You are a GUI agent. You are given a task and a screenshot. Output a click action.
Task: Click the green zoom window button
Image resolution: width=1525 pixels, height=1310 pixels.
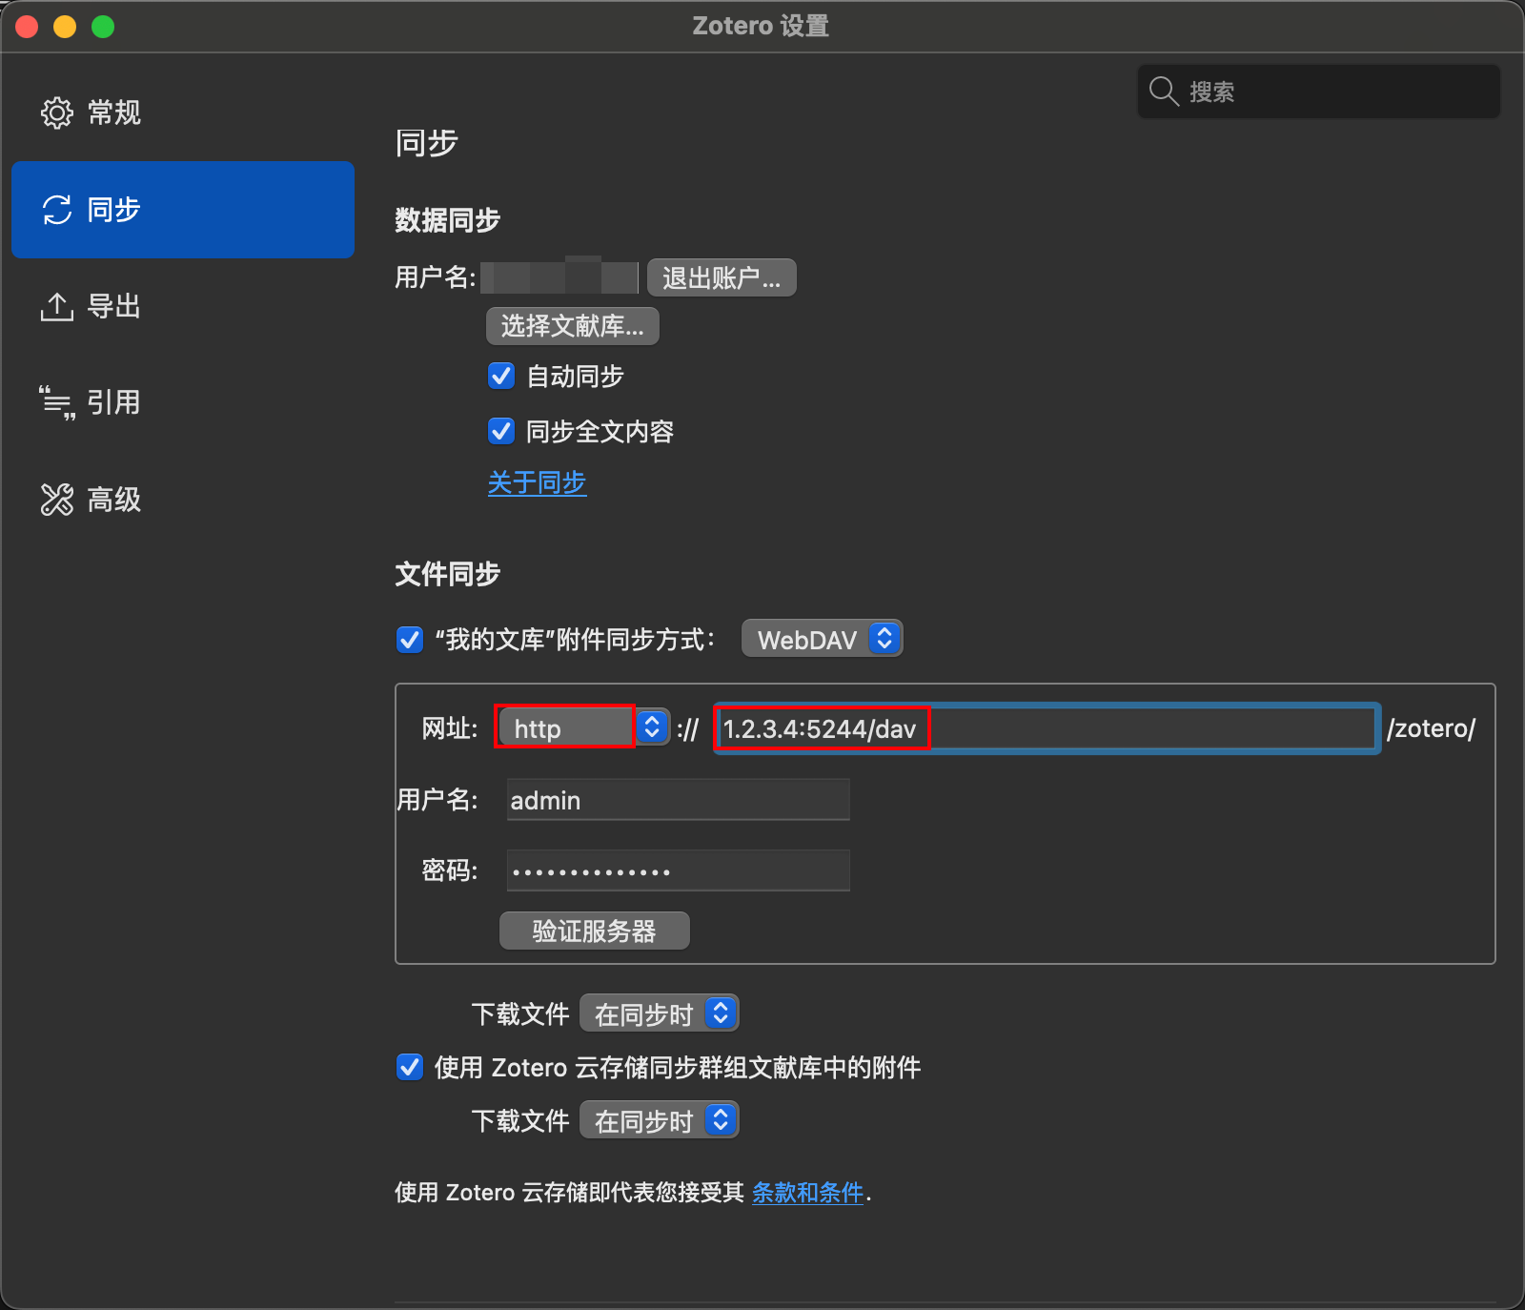[x=103, y=27]
